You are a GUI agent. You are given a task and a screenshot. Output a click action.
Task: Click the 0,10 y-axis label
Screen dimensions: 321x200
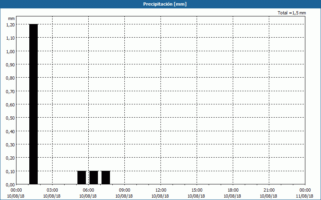click(x=10, y=172)
